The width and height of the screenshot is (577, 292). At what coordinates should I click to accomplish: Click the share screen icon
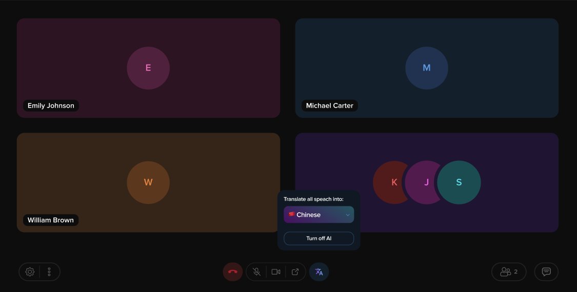click(x=295, y=272)
